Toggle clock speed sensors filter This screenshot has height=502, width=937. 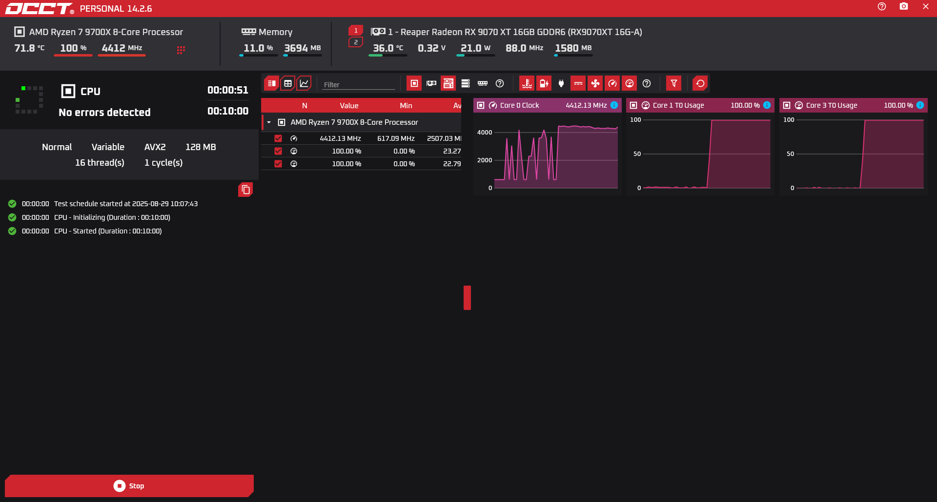click(612, 83)
